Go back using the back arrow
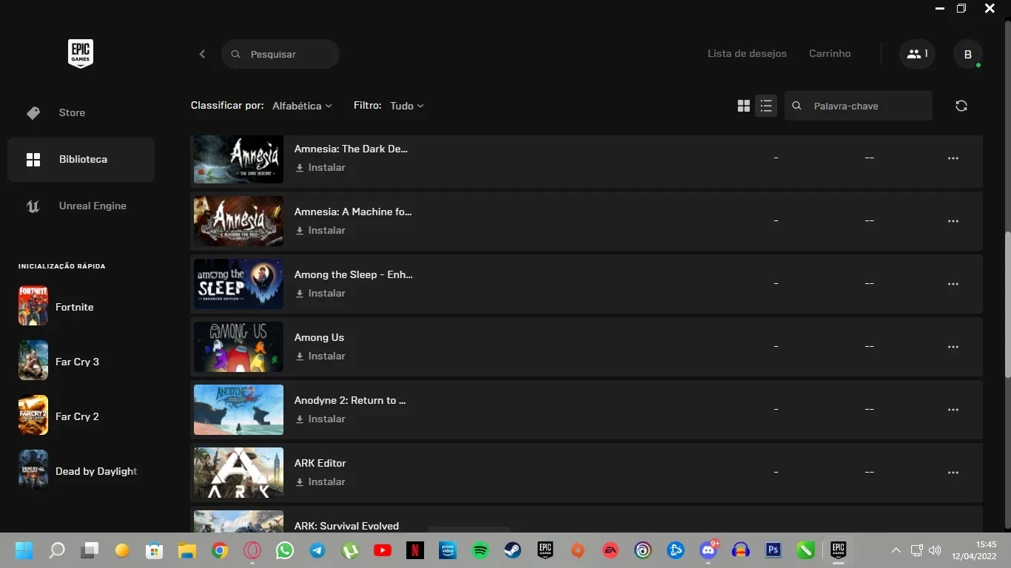The height and width of the screenshot is (568, 1011). pyautogui.click(x=202, y=54)
